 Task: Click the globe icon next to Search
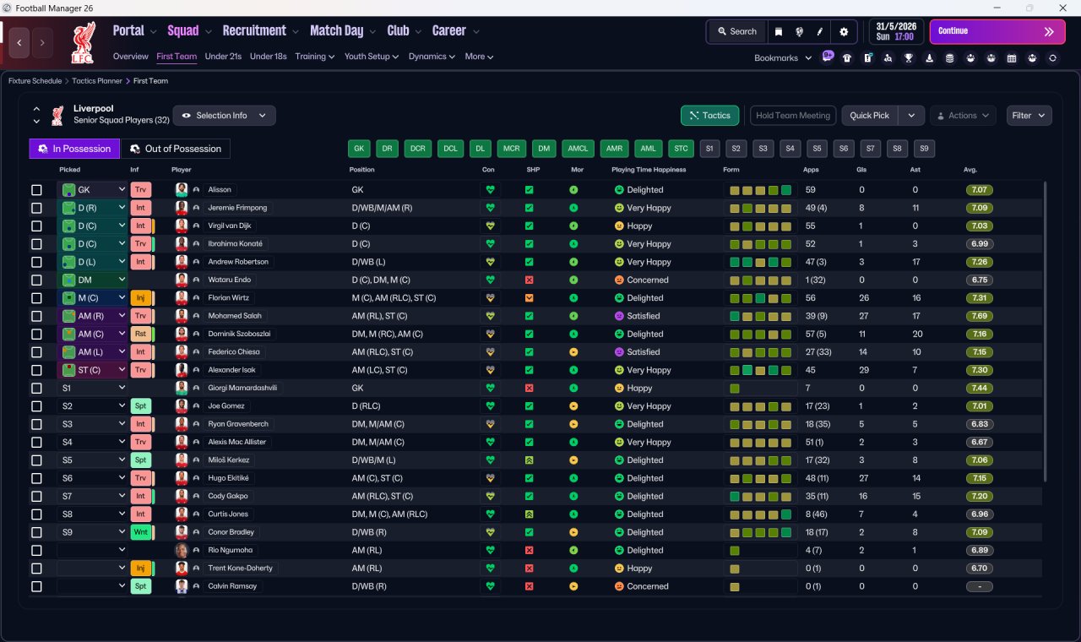[x=799, y=31]
